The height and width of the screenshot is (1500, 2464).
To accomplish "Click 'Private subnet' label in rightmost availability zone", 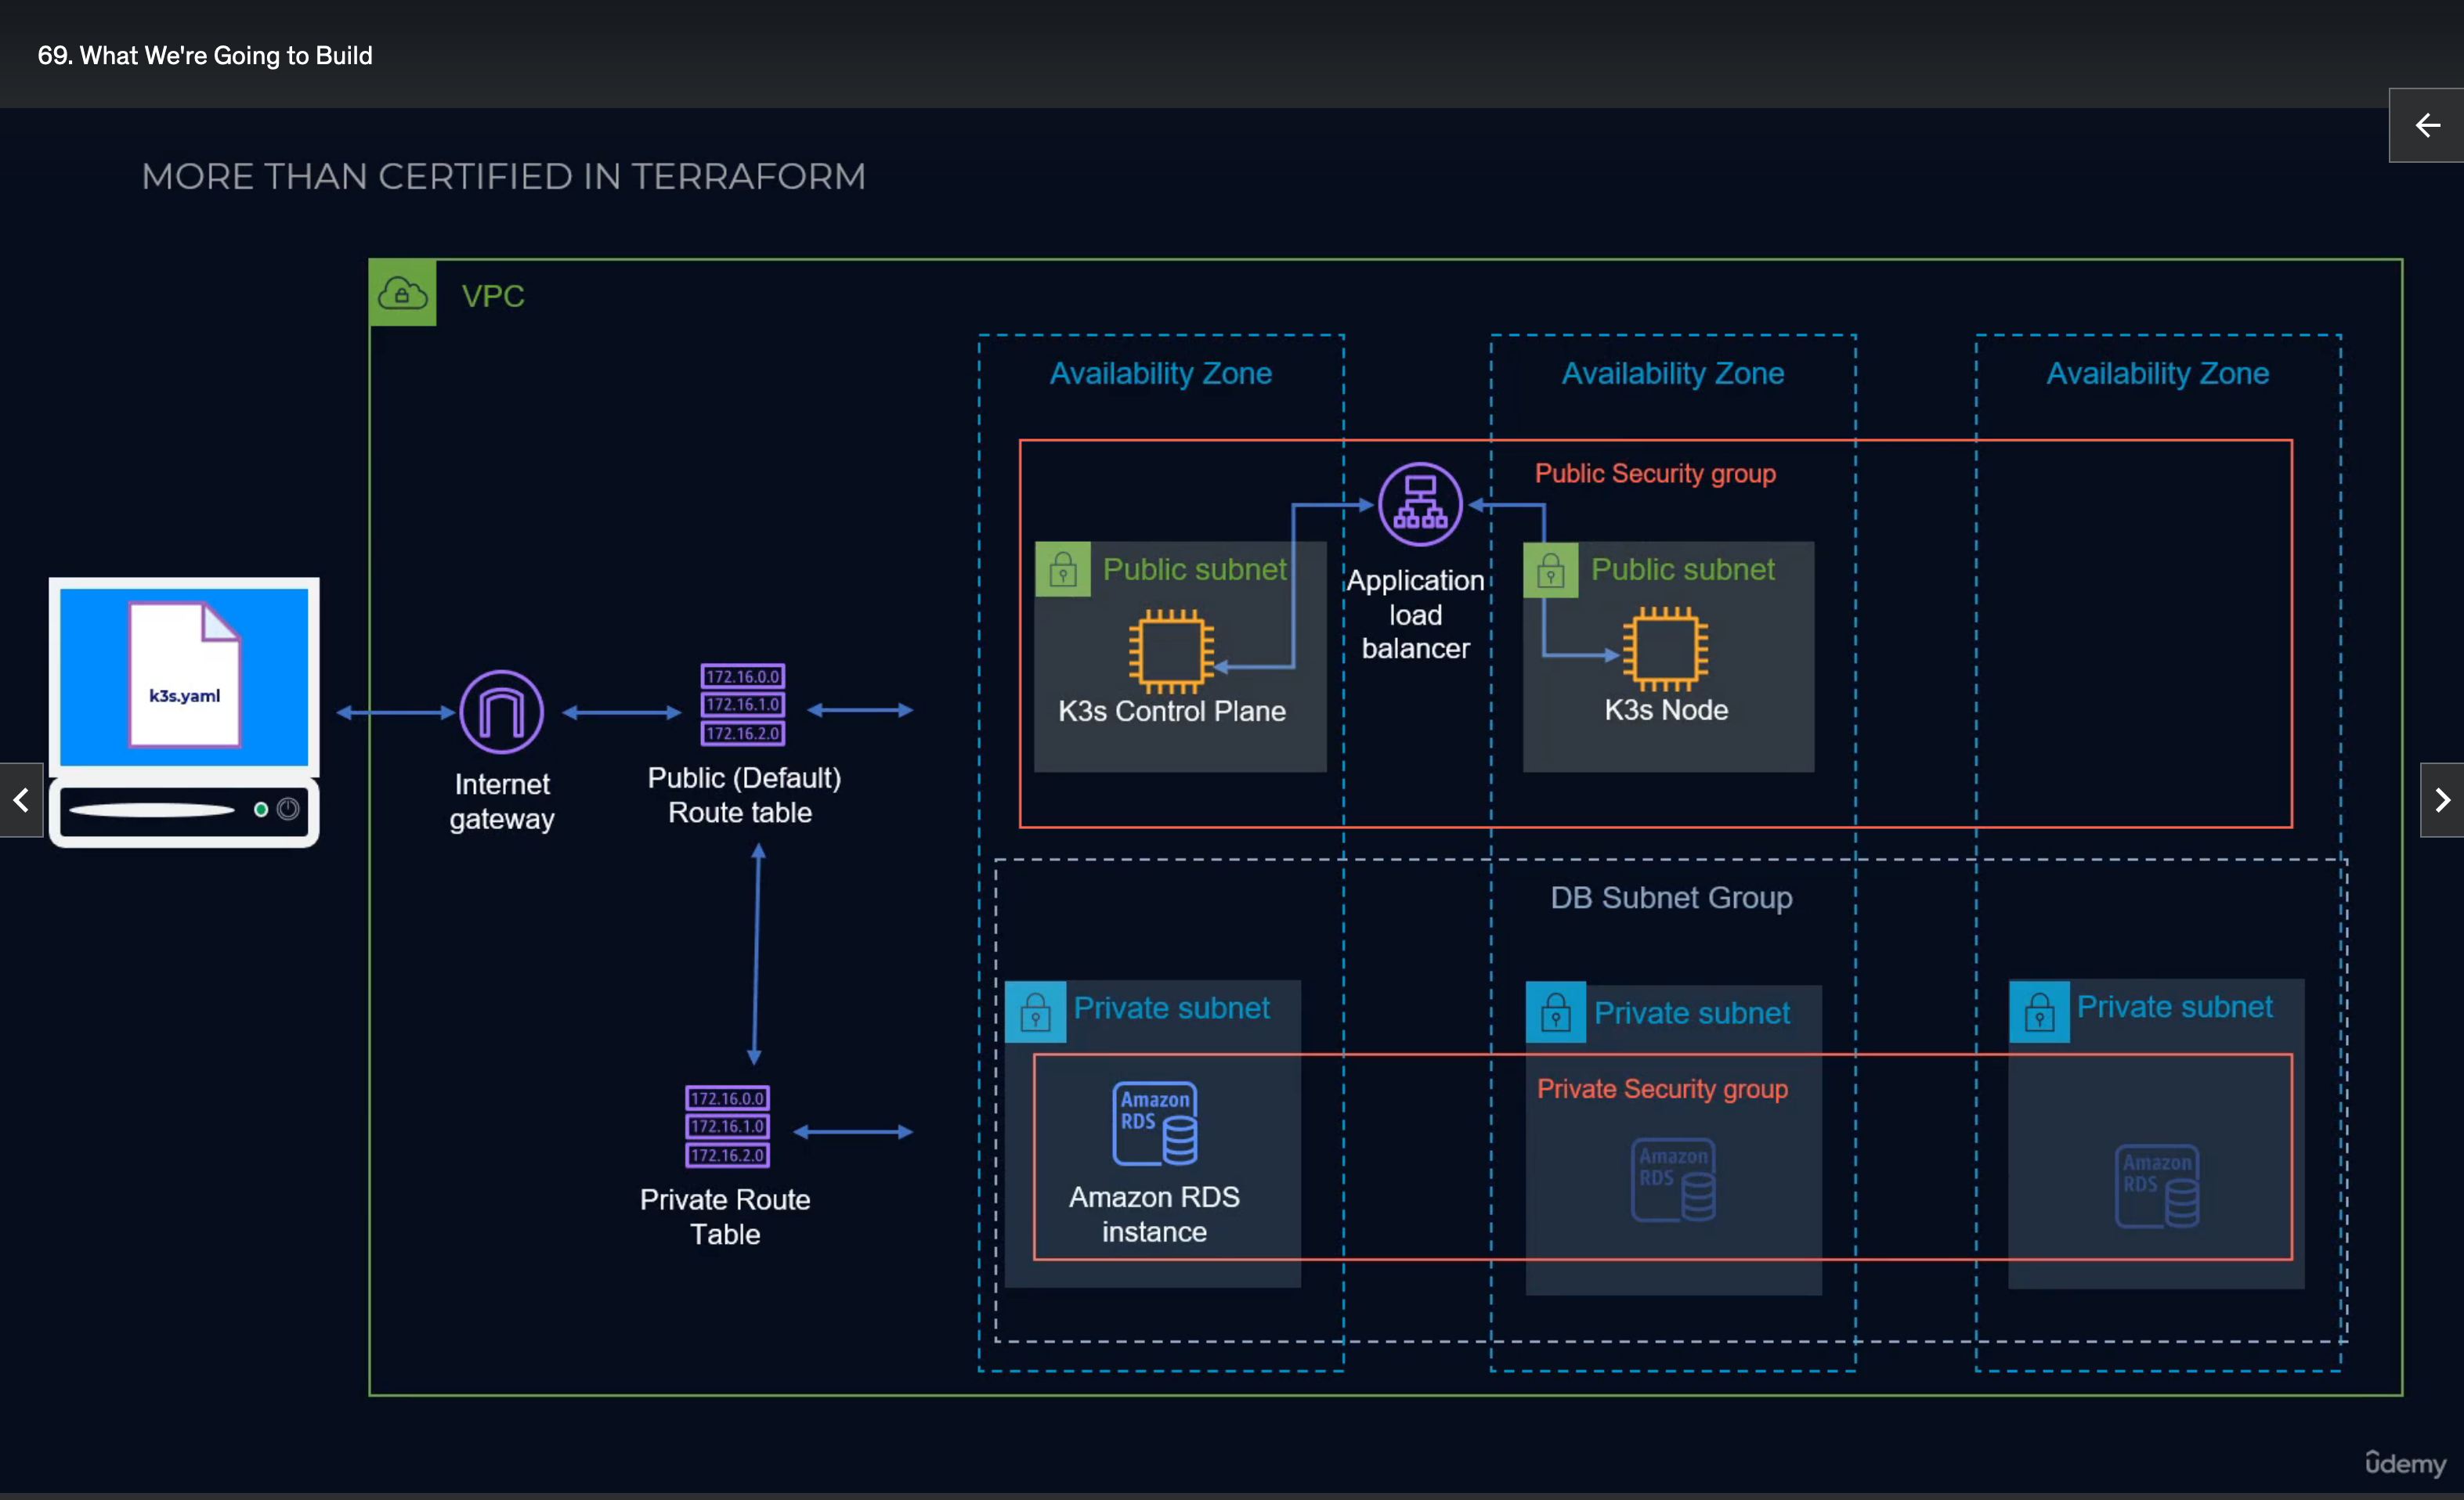I will (2174, 1008).
